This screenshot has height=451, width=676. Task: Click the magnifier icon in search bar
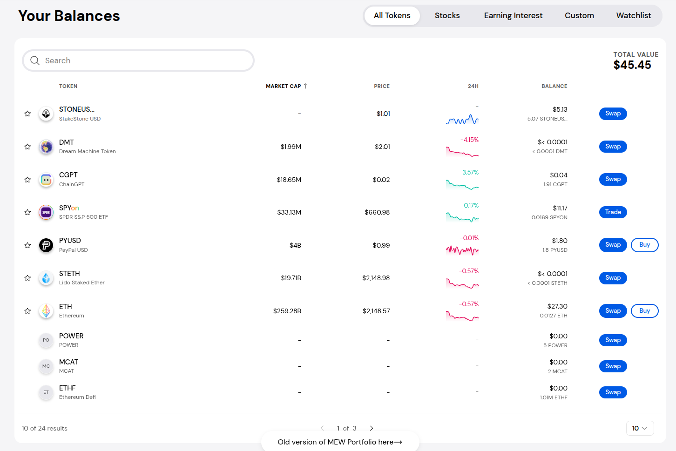point(35,61)
